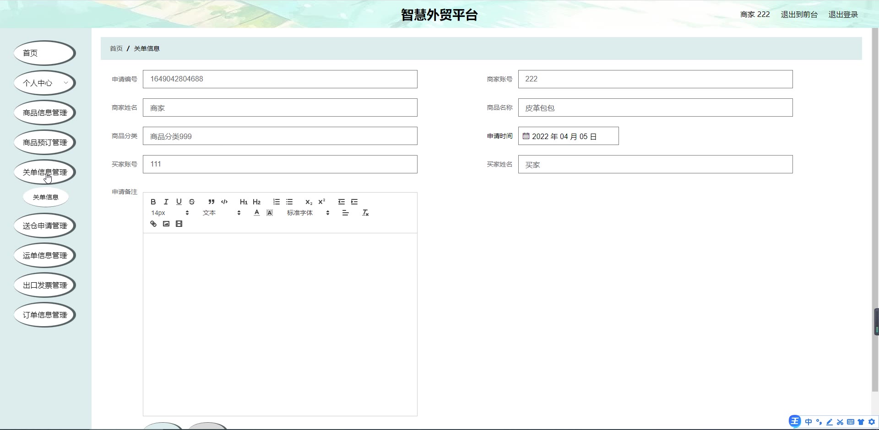This screenshot has height=430, width=879.
Task: Open the IME soft keyboard
Action: pyautogui.click(x=851, y=422)
